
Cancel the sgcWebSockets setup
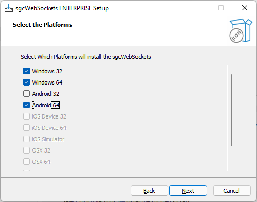[232, 191]
